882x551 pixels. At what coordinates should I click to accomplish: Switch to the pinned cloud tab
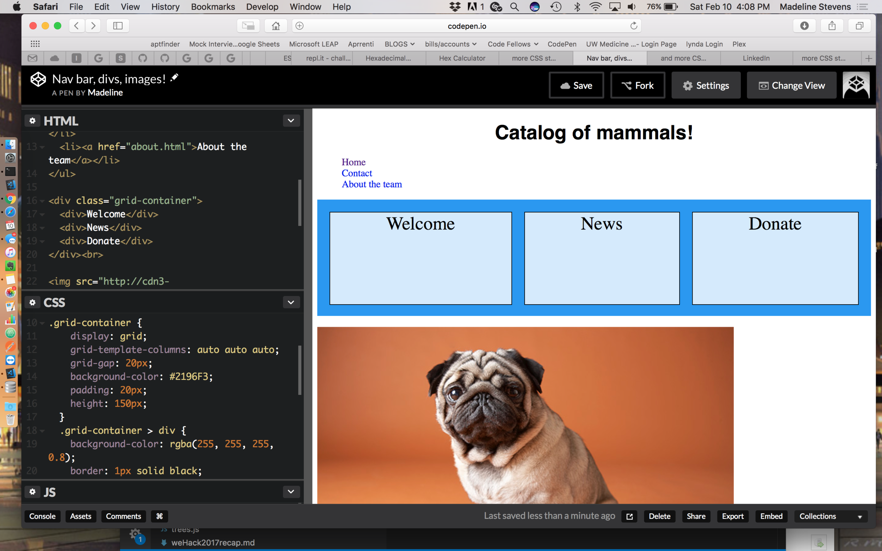pos(55,58)
